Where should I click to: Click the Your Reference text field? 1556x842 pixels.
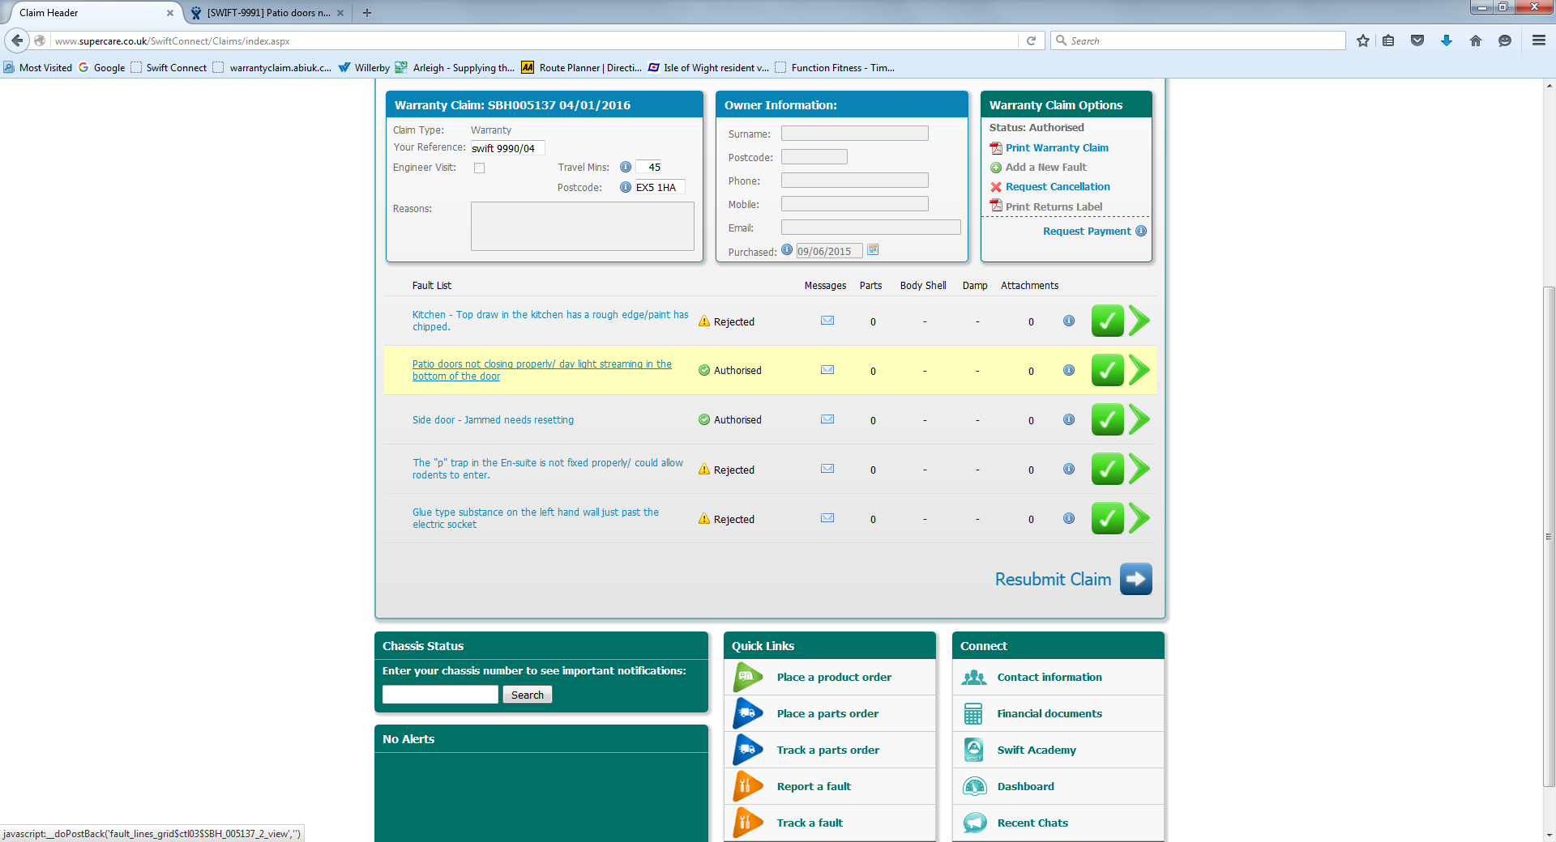[507, 148]
